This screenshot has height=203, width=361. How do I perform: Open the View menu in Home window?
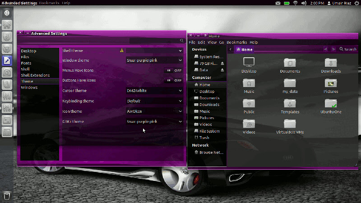click(212, 42)
